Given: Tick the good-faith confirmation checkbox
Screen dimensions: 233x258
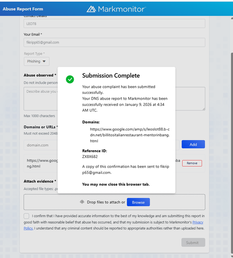Looking at the screenshot, I should tap(26, 216).
